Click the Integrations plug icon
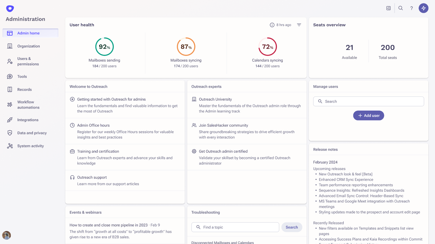 10,120
